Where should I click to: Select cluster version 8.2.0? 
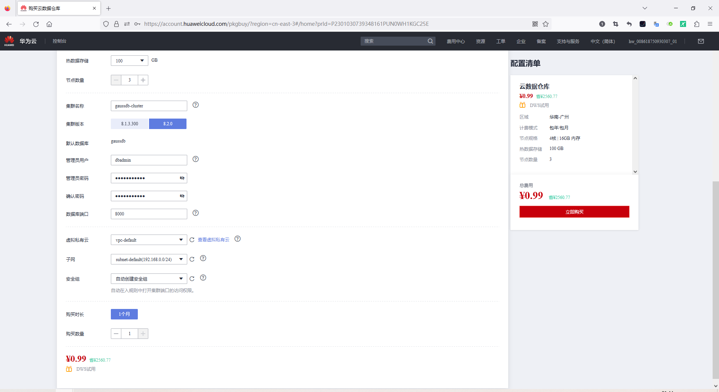click(x=168, y=124)
